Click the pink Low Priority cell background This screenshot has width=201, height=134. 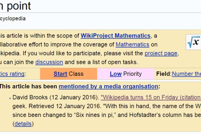pyautogui.click(x=126, y=74)
